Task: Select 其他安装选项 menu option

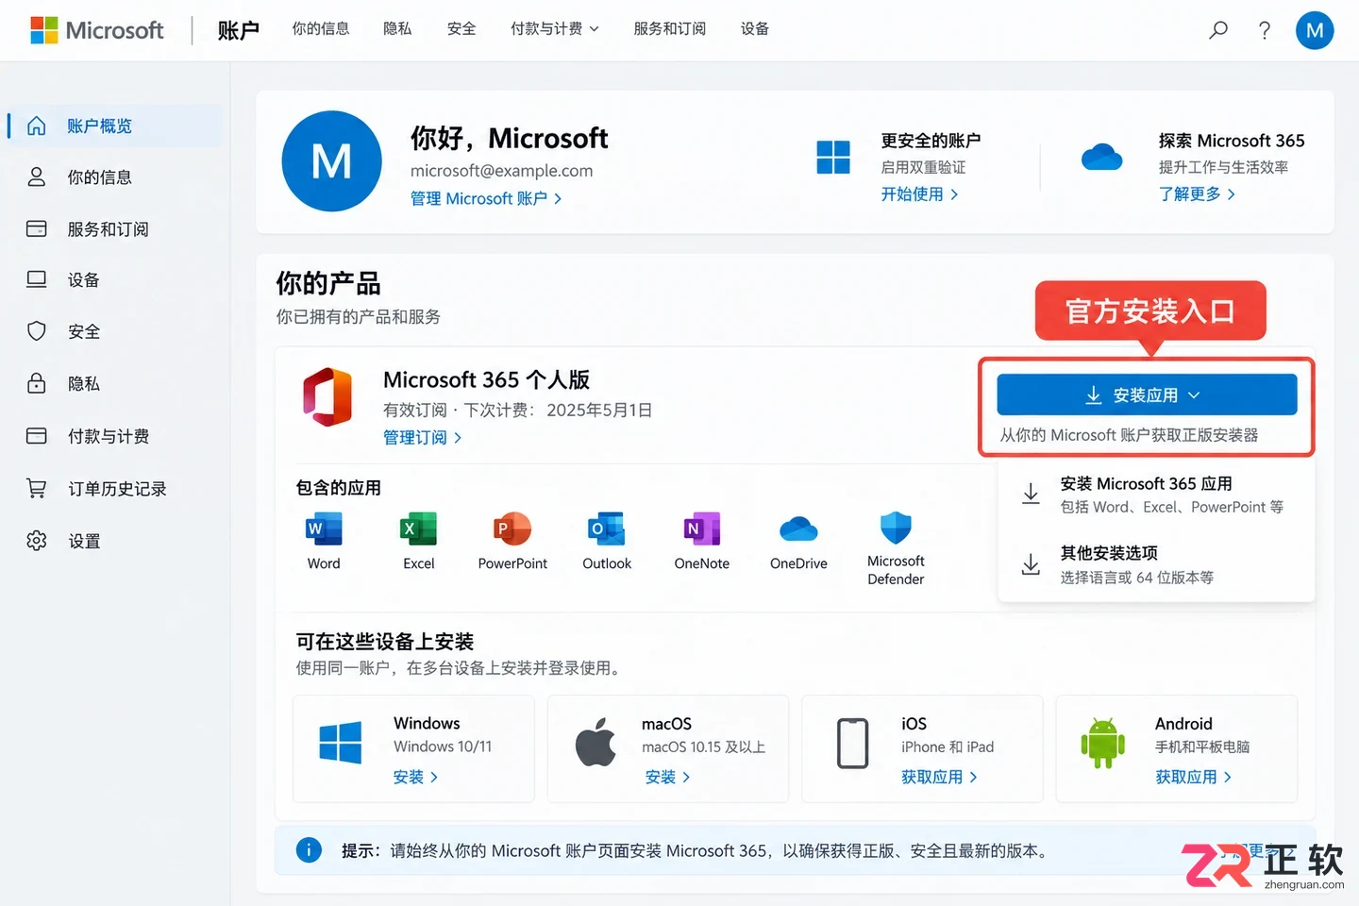Action: click(1156, 564)
